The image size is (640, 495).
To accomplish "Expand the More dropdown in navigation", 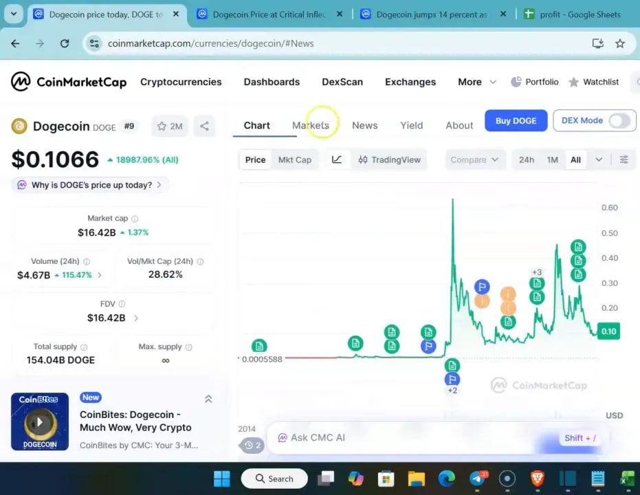I will pos(477,82).
